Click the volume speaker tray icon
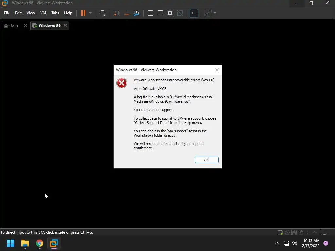 pos(294,243)
